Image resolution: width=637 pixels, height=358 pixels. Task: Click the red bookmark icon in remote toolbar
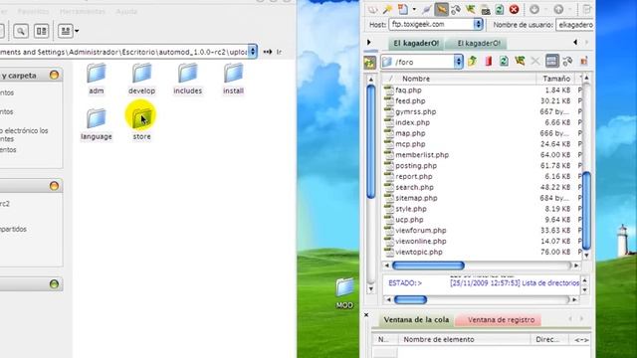point(489,62)
